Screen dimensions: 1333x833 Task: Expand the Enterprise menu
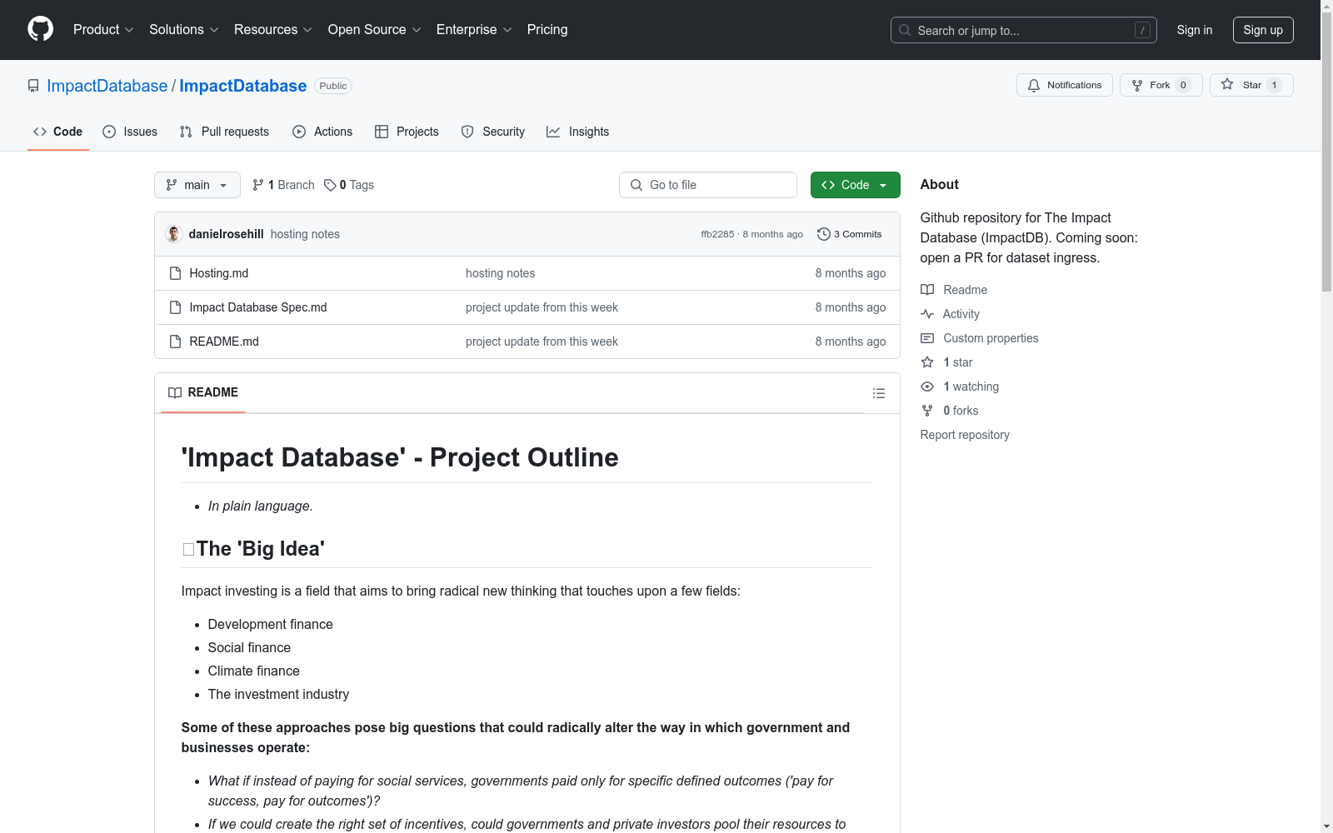pos(474,29)
